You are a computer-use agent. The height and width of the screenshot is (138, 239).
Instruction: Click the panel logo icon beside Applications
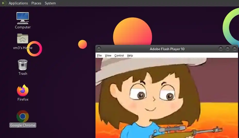4,3
